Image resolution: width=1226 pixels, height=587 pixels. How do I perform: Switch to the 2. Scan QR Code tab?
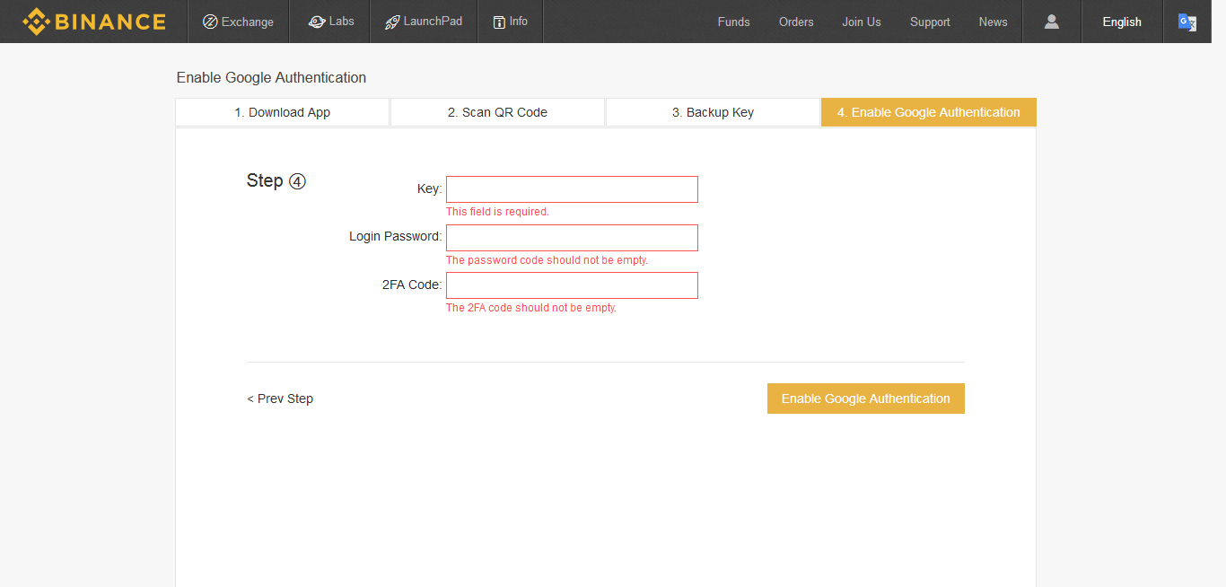click(498, 112)
